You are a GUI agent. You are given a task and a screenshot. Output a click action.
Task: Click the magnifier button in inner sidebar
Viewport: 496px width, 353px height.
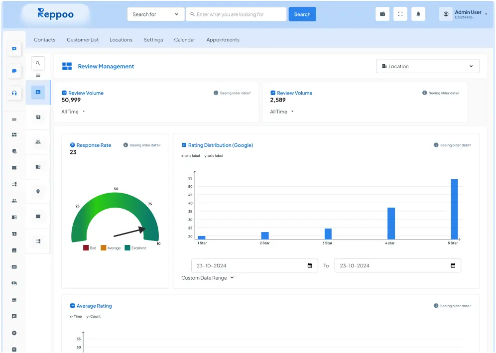tap(38, 63)
